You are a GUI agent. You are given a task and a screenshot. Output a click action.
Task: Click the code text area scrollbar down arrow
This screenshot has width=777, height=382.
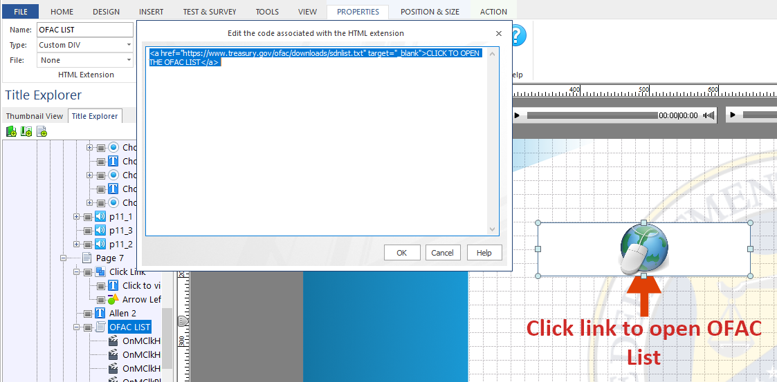click(492, 229)
